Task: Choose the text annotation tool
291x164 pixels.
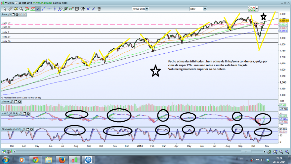Action: click(77, 9)
